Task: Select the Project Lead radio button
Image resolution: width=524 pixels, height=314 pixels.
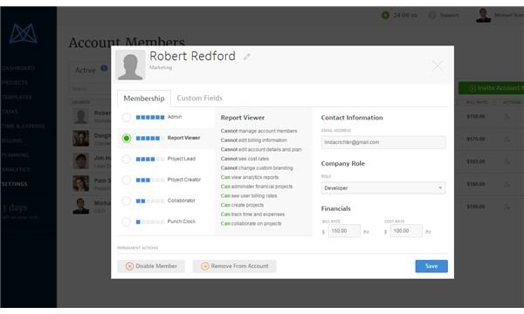Action: point(127,159)
